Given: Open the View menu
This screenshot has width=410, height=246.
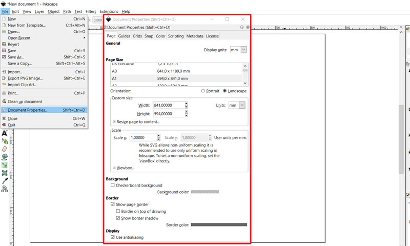Looking at the screenshot, I should point(27,11).
